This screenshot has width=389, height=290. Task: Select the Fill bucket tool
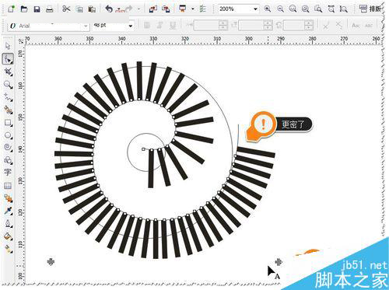point(8,236)
